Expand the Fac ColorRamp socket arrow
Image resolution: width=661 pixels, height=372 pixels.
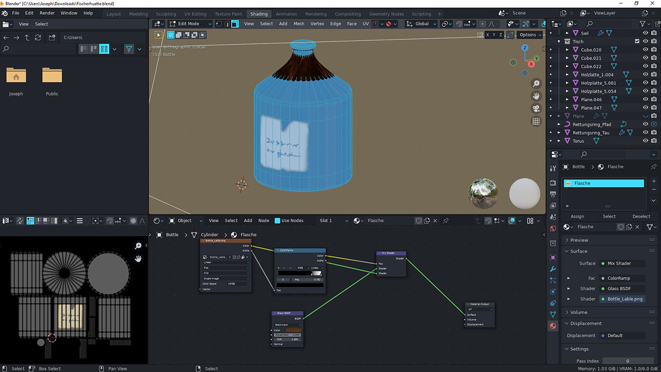coord(568,278)
